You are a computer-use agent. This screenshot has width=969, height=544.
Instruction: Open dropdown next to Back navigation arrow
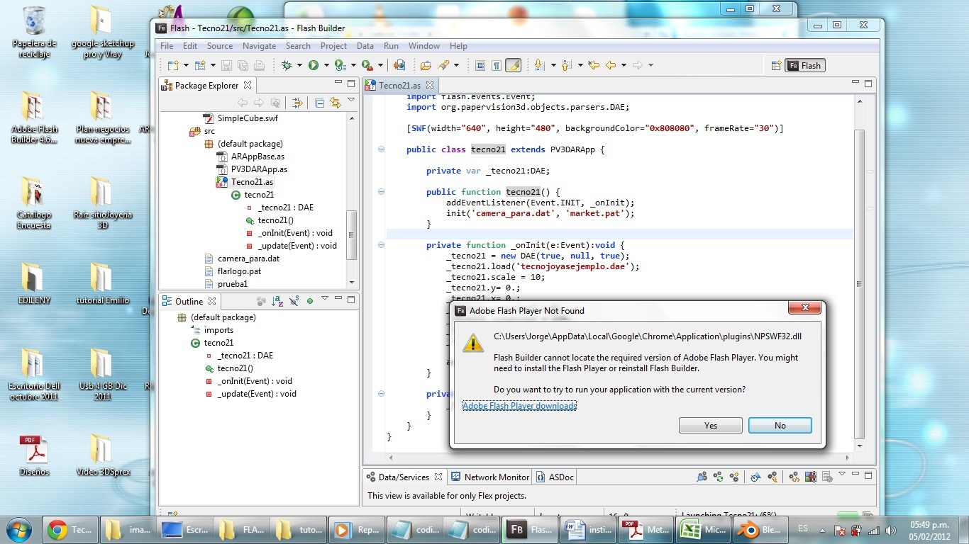pos(624,65)
